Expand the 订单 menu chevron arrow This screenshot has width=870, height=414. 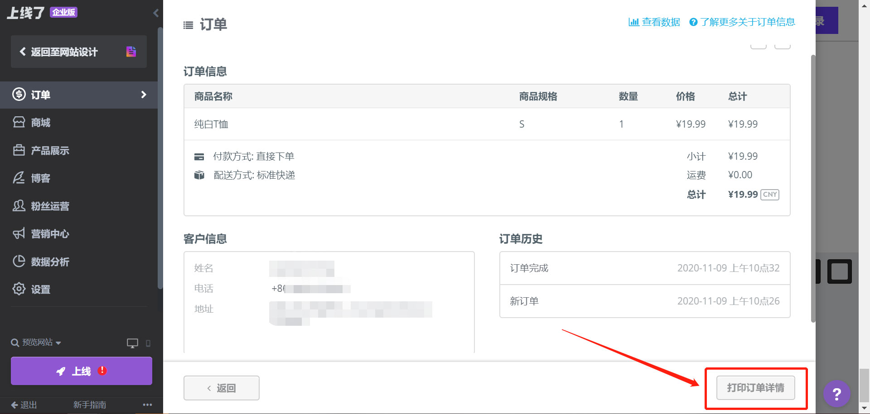point(144,95)
